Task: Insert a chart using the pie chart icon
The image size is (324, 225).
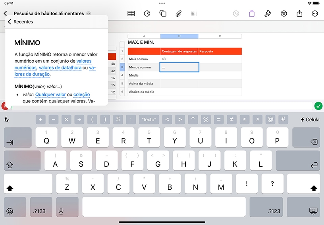Action: click(147, 13)
